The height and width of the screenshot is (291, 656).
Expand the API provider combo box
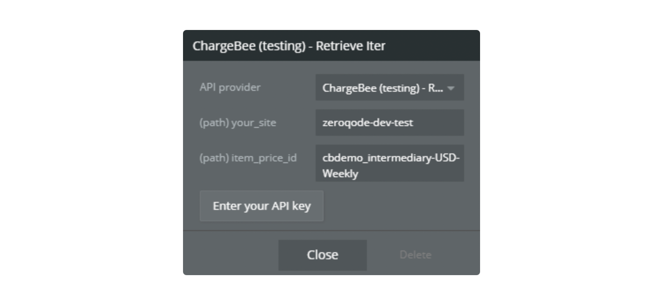click(x=389, y=87)
